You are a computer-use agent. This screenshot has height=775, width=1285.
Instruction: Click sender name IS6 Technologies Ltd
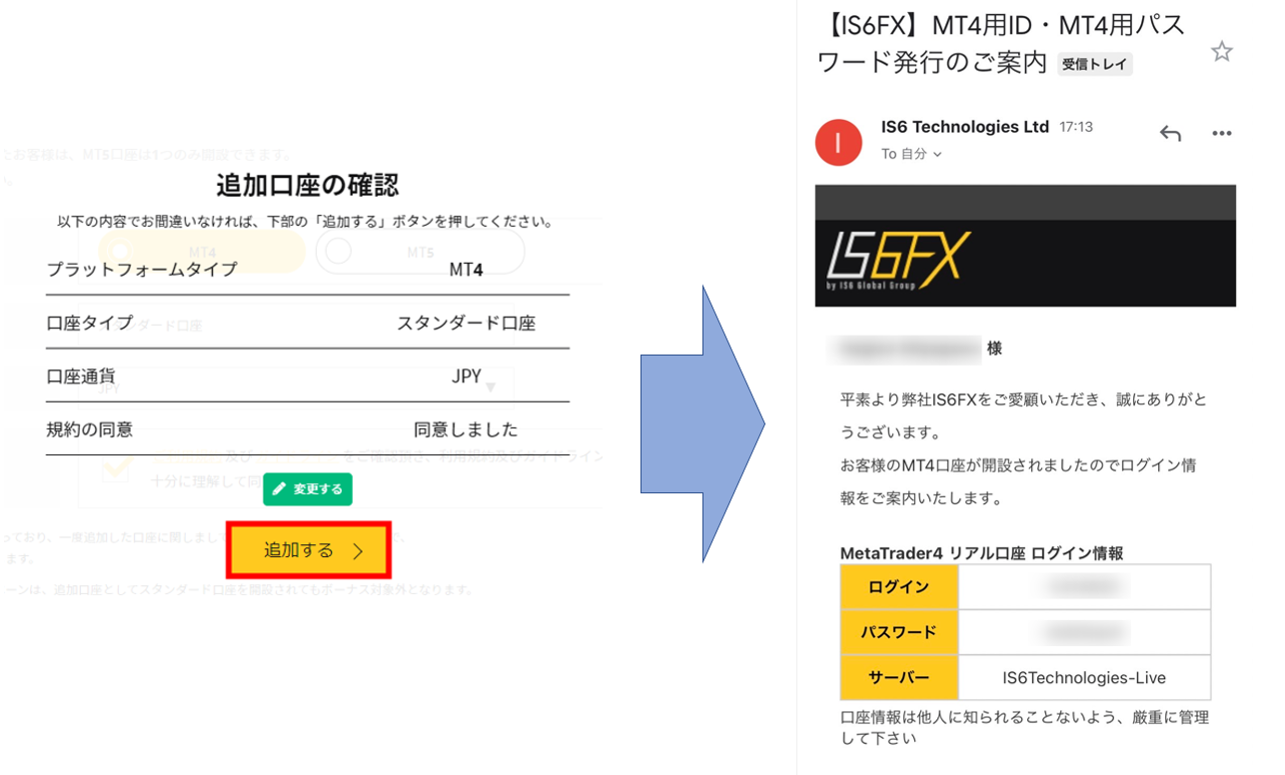(965, 127)
